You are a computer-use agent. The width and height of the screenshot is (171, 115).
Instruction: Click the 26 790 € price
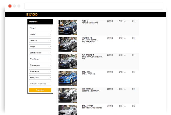pyautogui.click(x=110, y=21)
